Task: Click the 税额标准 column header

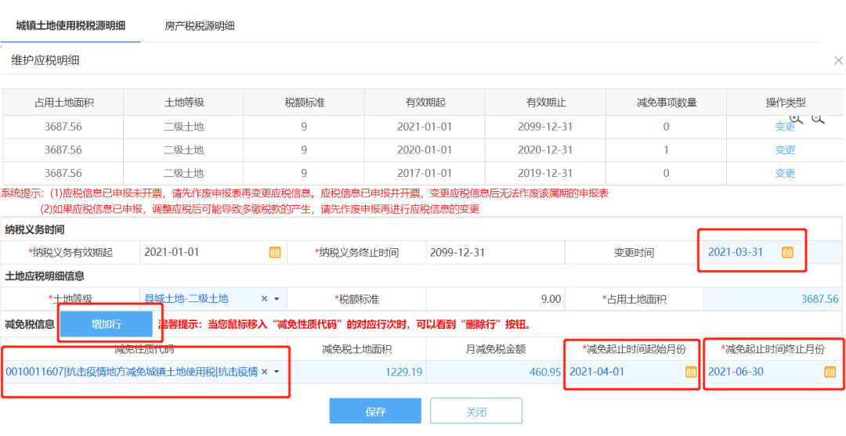Action: click(x=304, y=103)
